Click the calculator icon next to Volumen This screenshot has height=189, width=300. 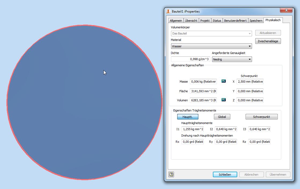click(x=224, y=100)
